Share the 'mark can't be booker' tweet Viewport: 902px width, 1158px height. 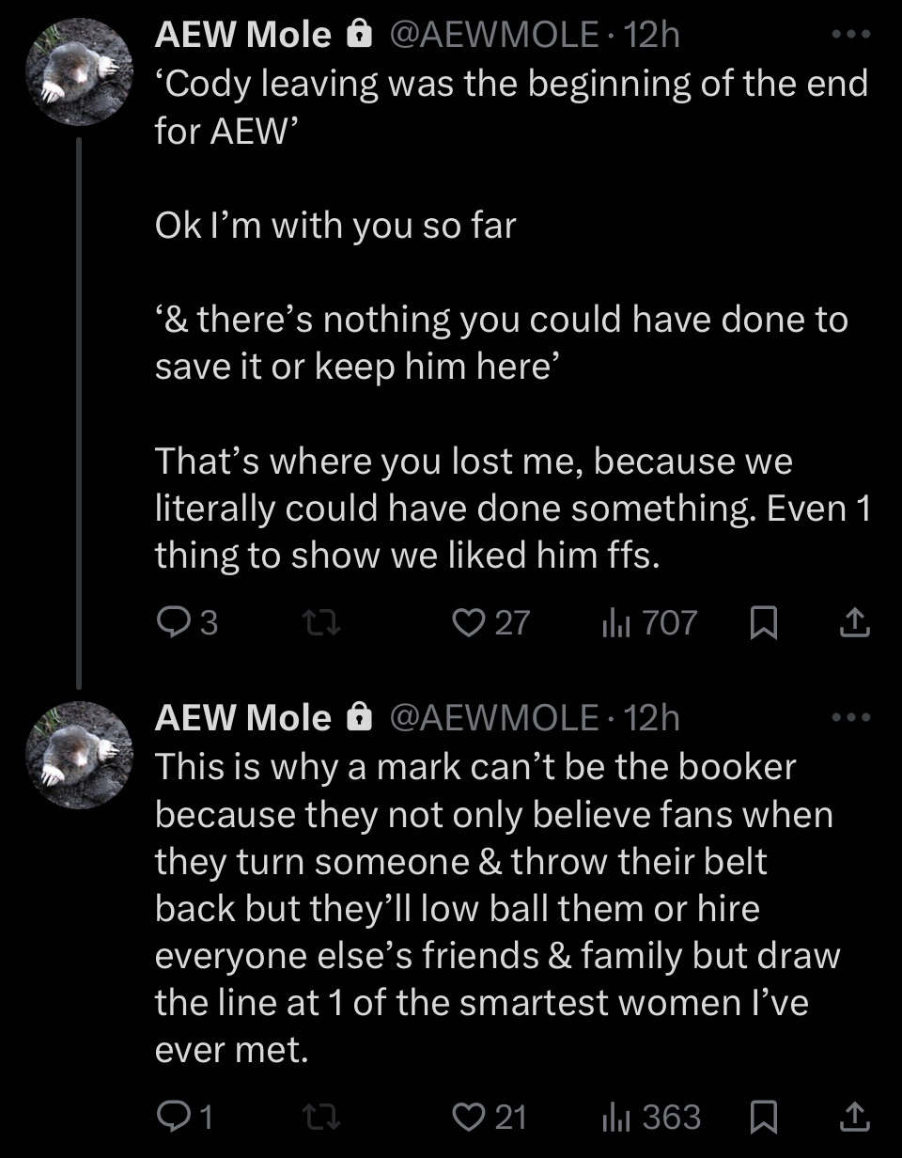point(853,1116)
